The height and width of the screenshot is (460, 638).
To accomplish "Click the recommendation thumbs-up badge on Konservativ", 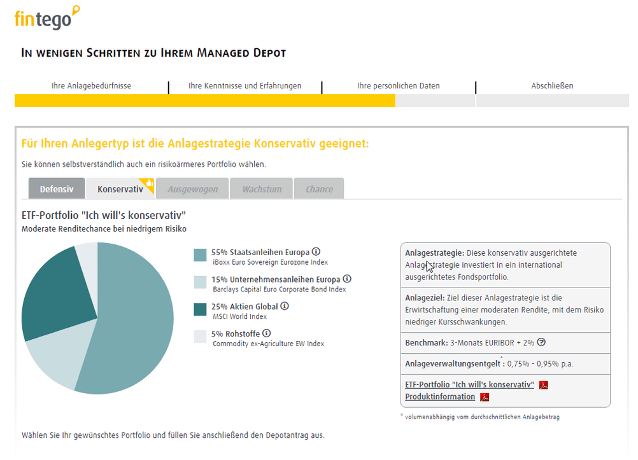I will 150,183.
